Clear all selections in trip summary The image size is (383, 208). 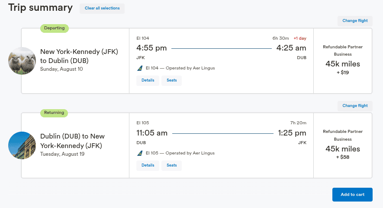coord(102,8)
